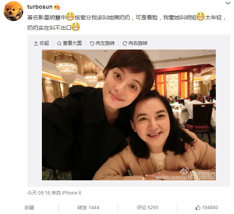Bookmark the post with 收藏
The height and width of the screenshot is (214, 234).
pos(29,208)
